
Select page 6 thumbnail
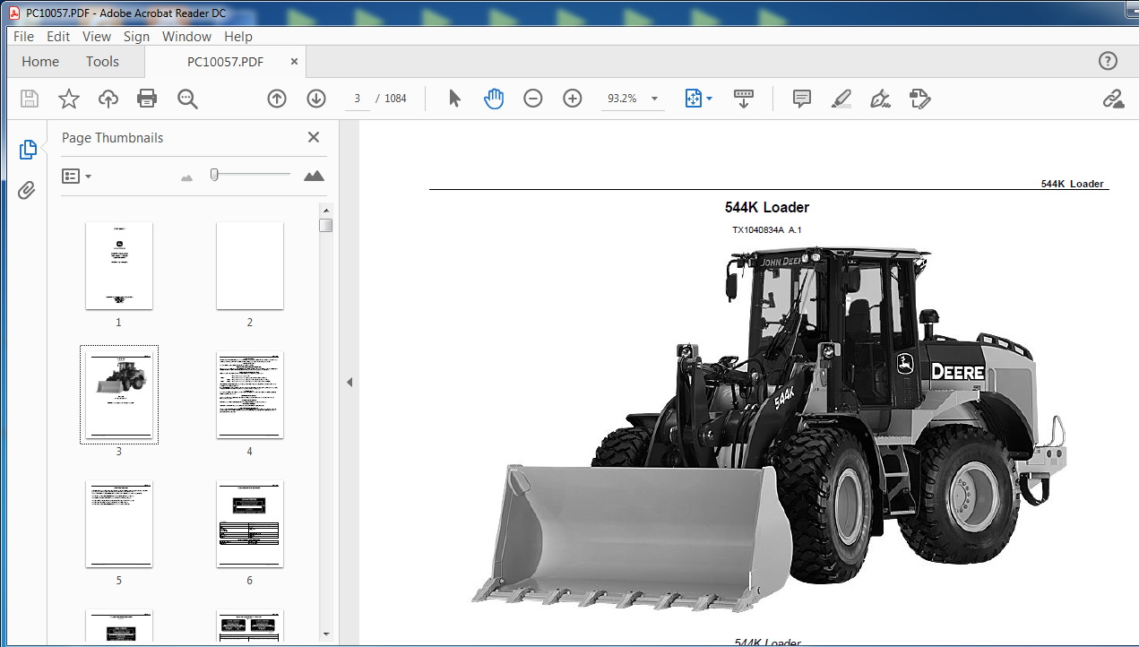250,524
